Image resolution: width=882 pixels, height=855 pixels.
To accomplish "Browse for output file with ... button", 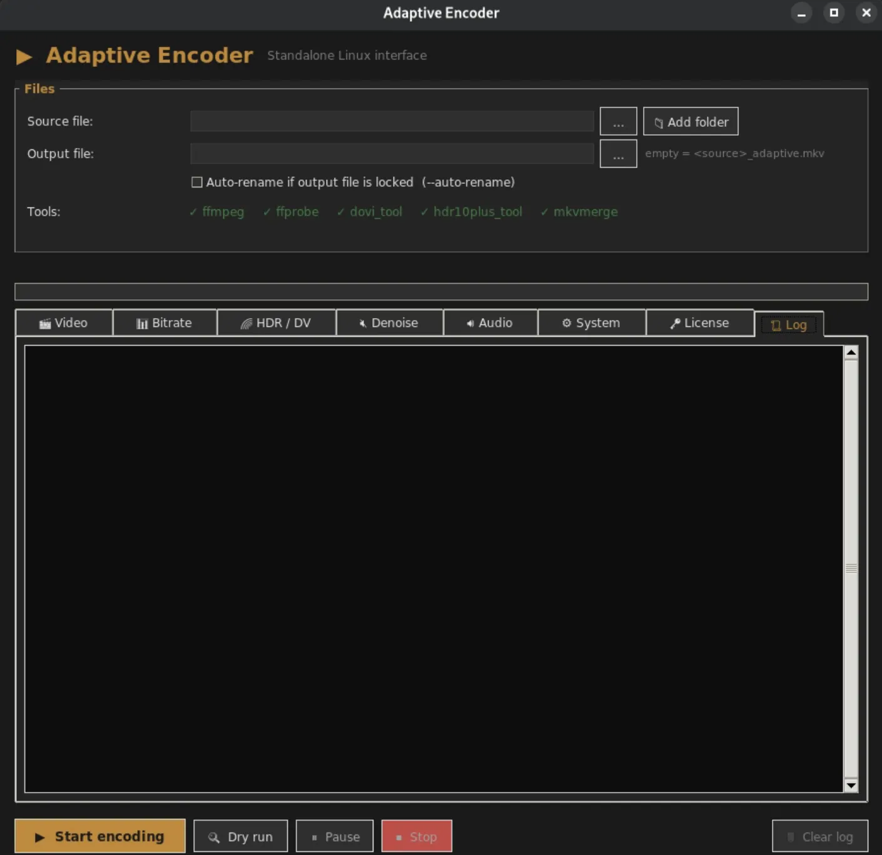I will click(618, 154).
